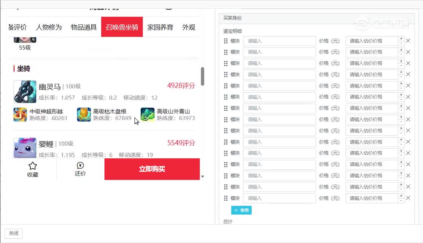
Task: Click the 幽灵马 mount avatar
Action: (x=25, y=92)
